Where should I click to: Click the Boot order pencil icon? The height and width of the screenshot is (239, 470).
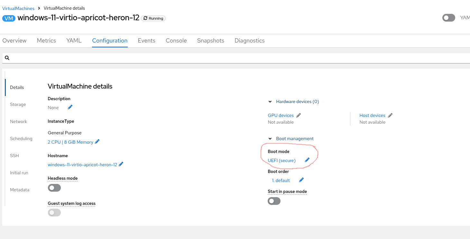[301, 180]
